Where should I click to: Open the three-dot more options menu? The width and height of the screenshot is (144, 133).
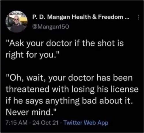coord(138,17)
